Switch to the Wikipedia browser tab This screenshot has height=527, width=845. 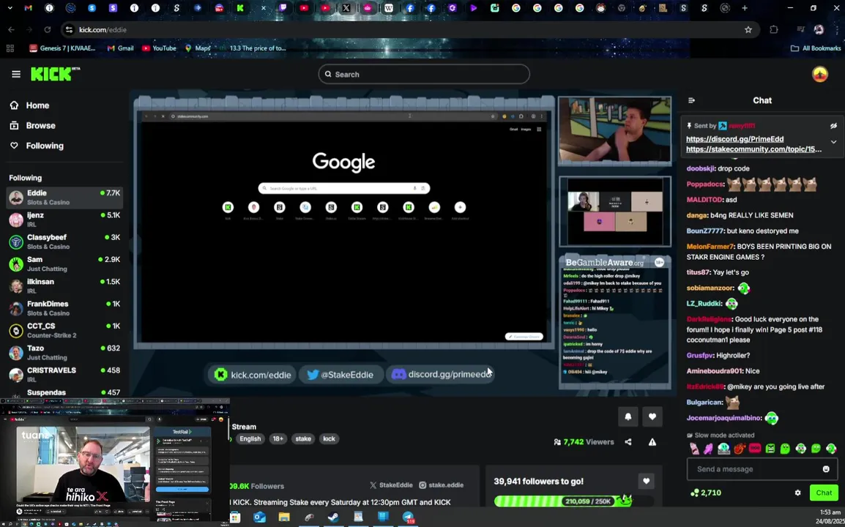click(389, 8)
